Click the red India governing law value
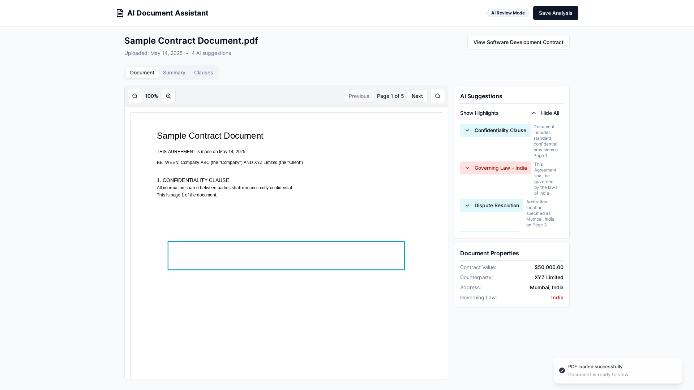 click(x=557, y=298)
